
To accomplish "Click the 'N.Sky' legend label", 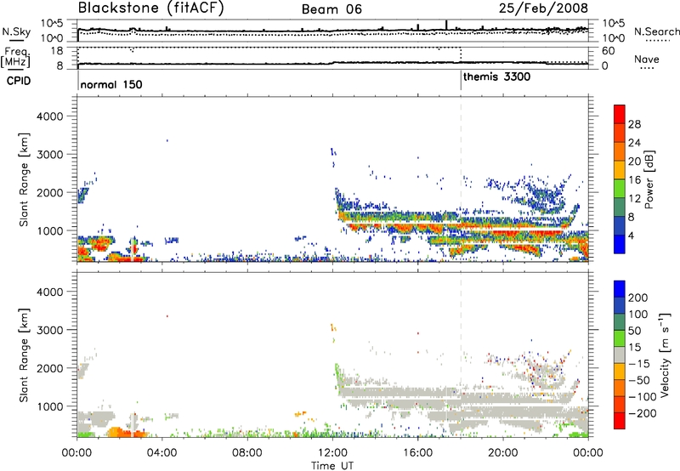I will click(x=16, y=31).
